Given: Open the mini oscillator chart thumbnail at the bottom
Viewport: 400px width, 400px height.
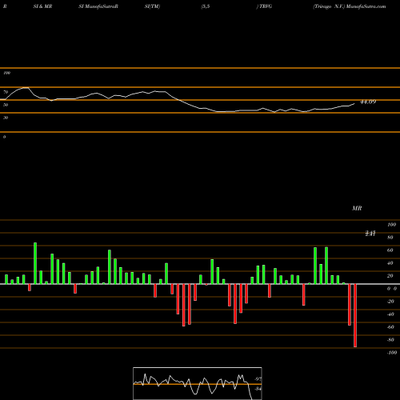Looking at the screenshot, I should coord(198,383).
